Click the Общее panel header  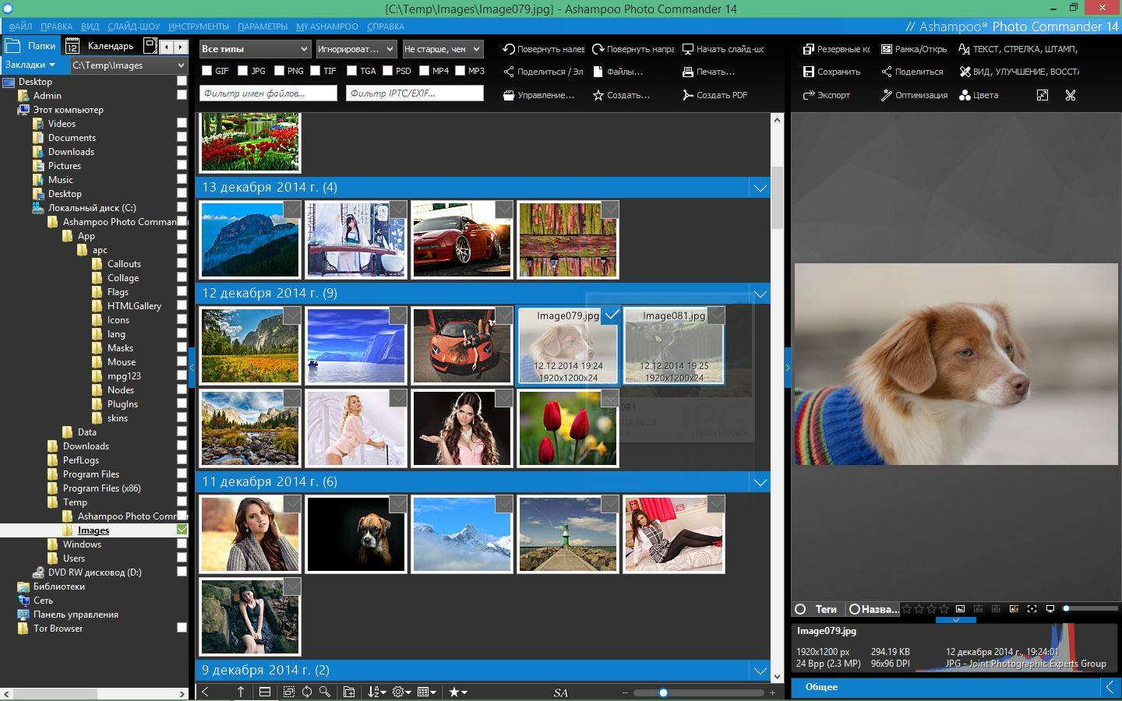(945, 687)
